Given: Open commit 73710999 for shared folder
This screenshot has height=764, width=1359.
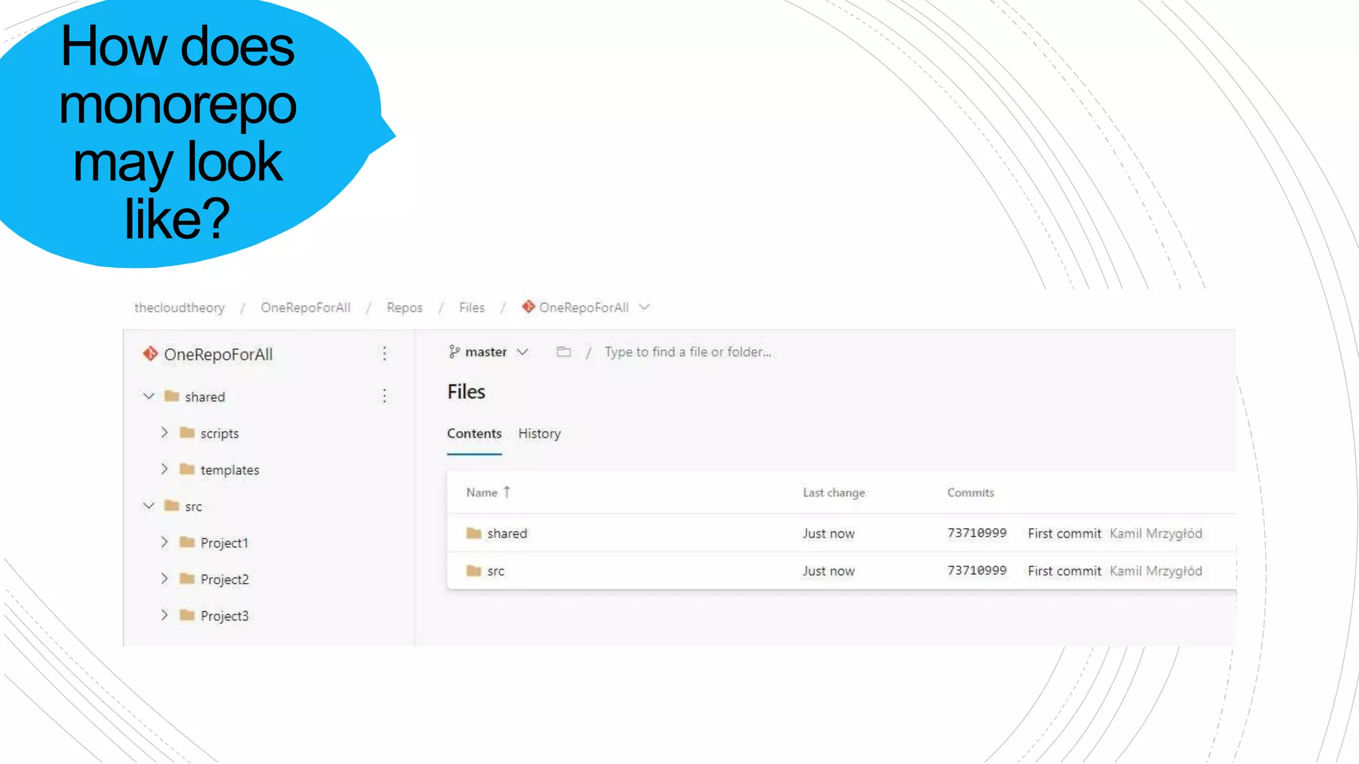Looking at the screenshot, I should 976,533.
